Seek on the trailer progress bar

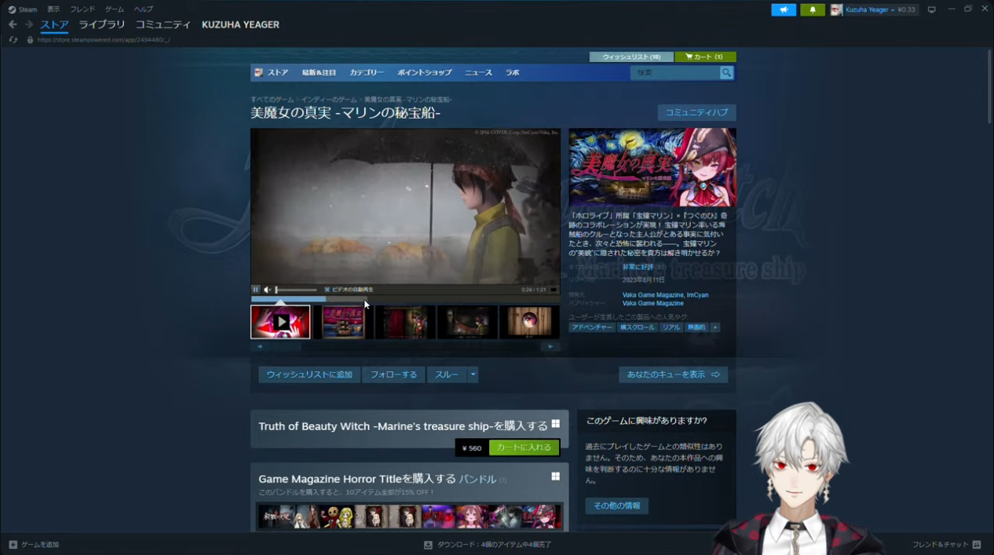[x=405, y=299]
